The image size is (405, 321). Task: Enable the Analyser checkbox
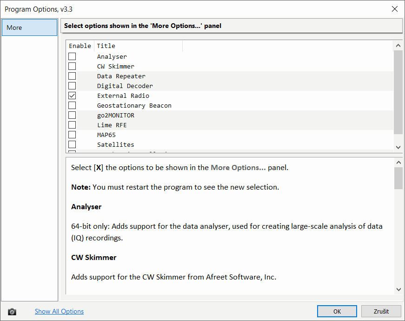point(72,56)
